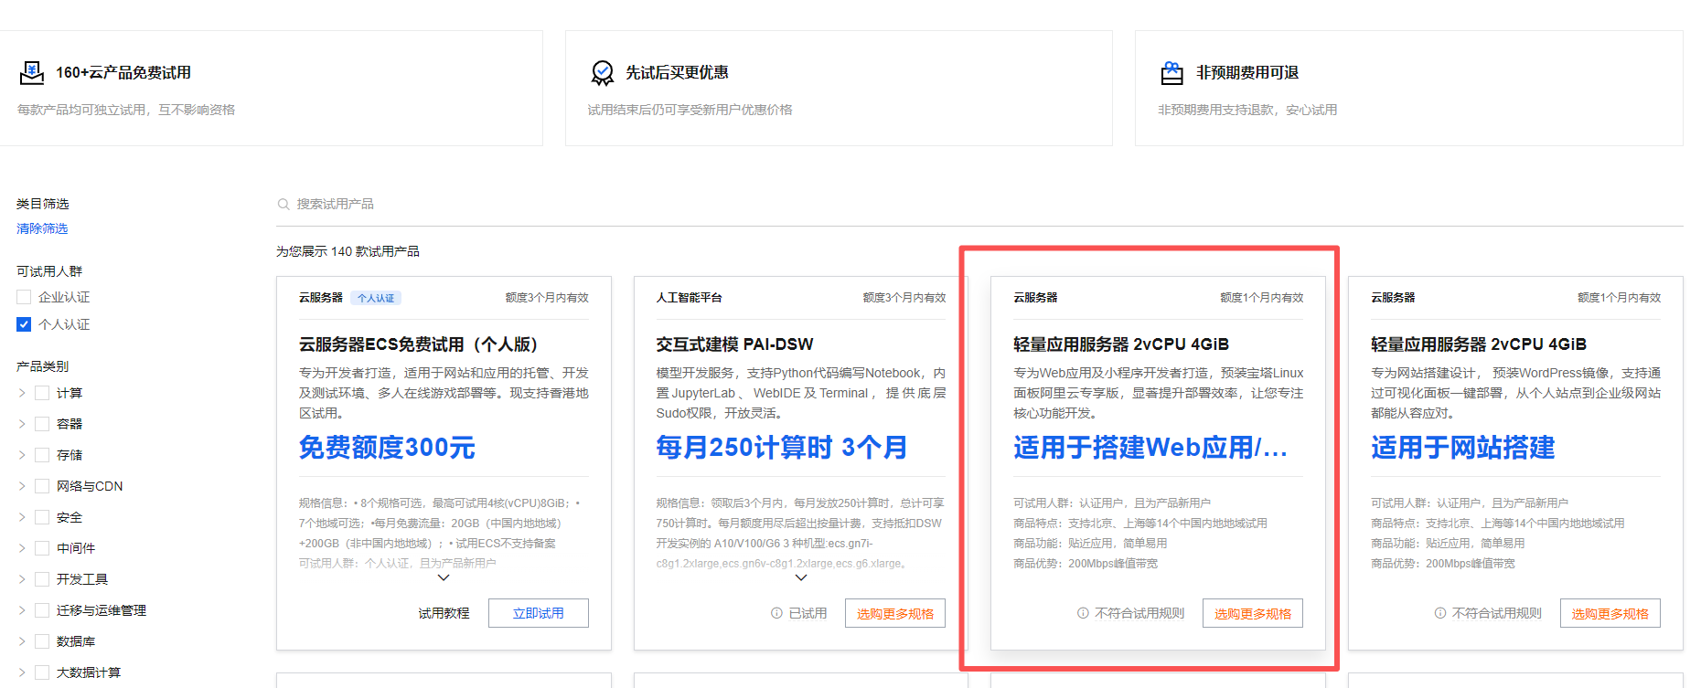Expand the 存储 category chevron
Image resolution: width=1701 pixels, height=688 pixels.
(22, 455)
